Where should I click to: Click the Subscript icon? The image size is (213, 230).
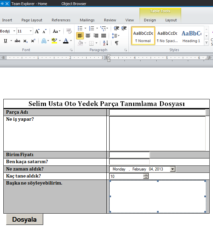pos(25,41)
